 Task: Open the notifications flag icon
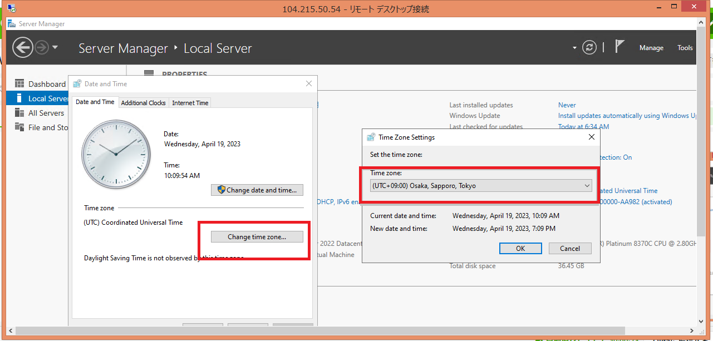[x=619, y=46]
